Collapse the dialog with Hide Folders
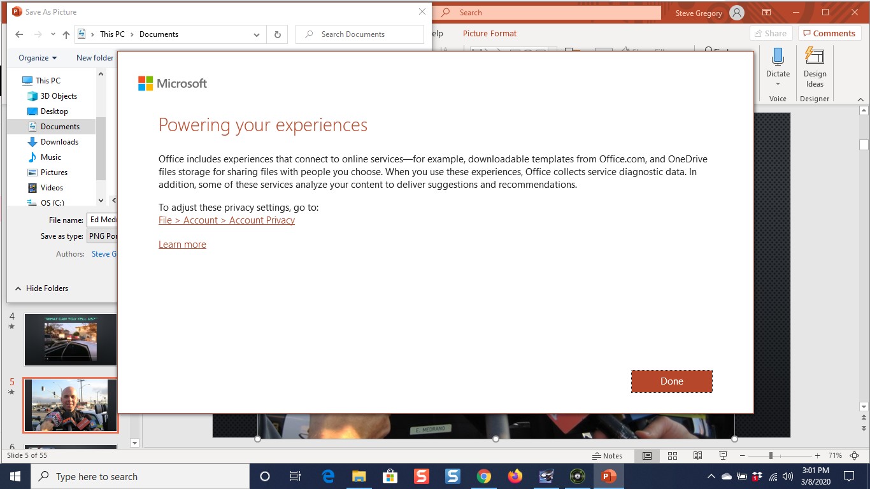The width and height of the screenshot is (870, 489). [41, 288]
